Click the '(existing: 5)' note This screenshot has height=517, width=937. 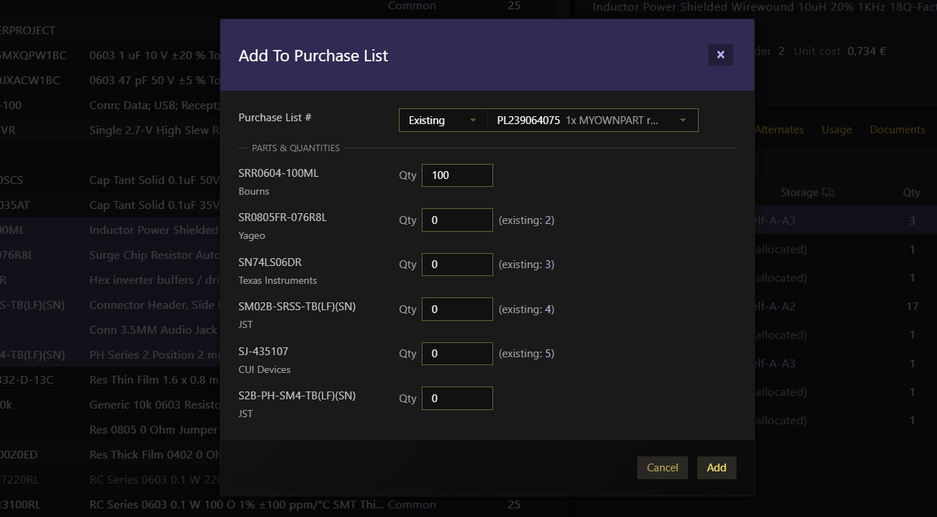[526, 354]
